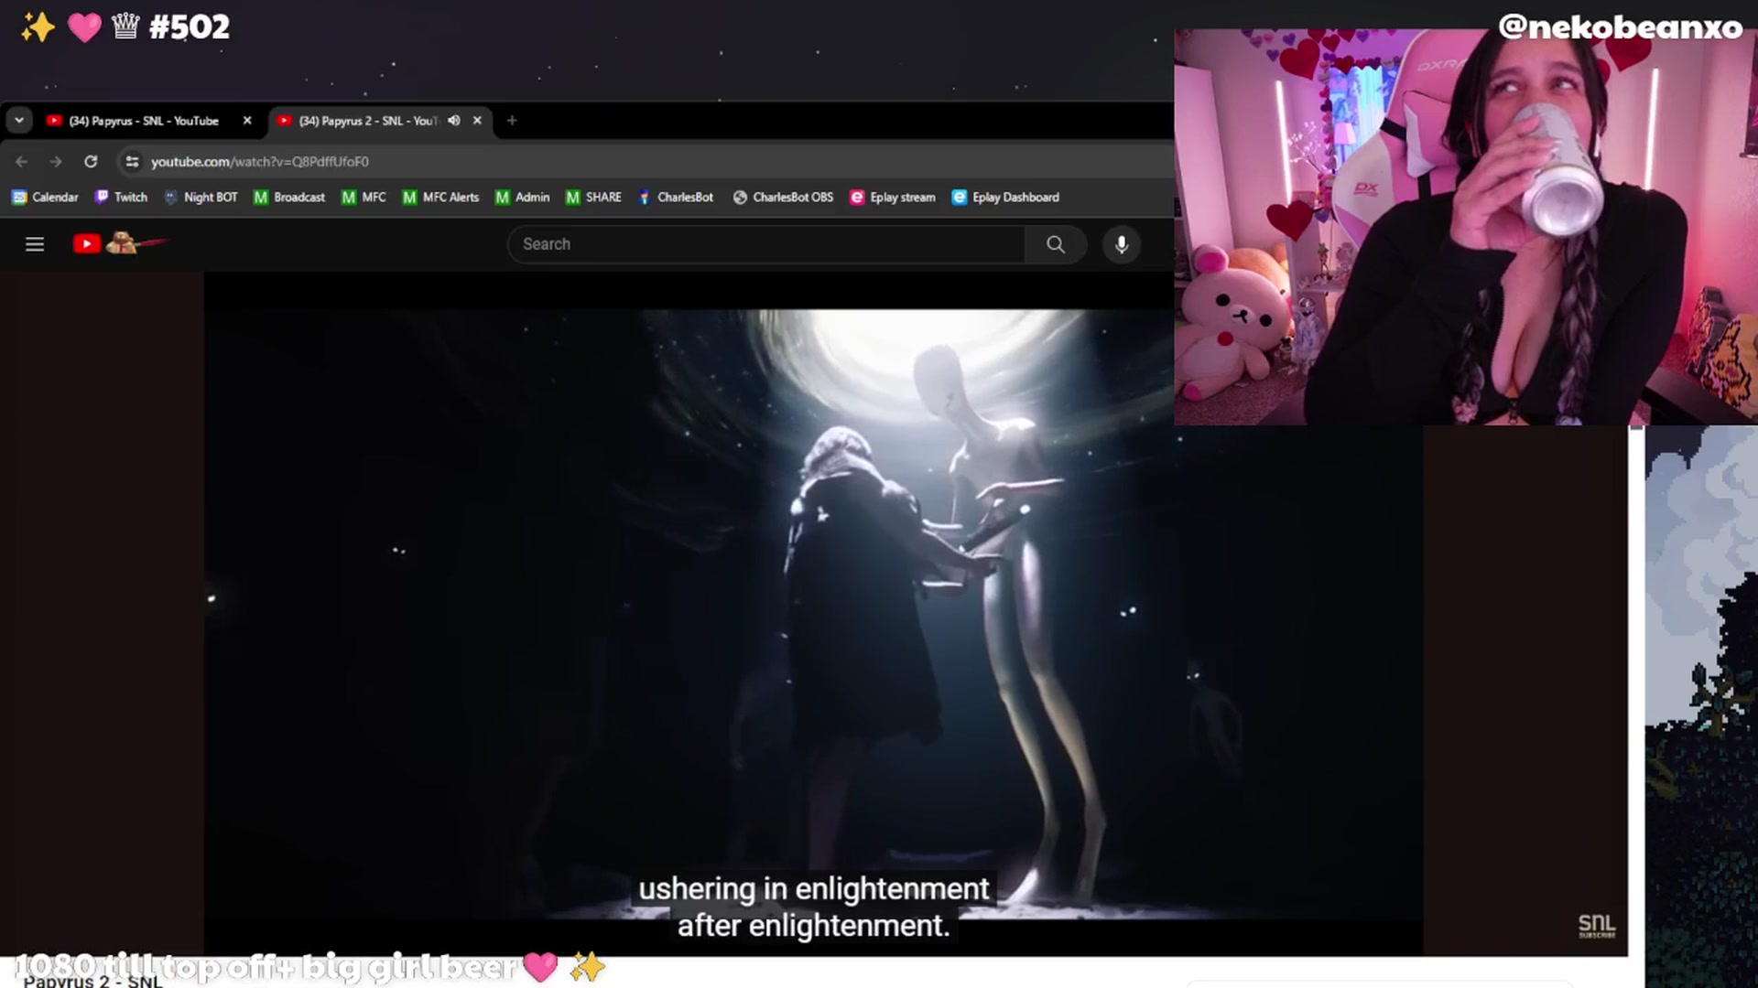The width and height of the screenshot is (1758, 988).
Task: Open the CharlesBot bookmark
Action: click(x=676, y=198)
